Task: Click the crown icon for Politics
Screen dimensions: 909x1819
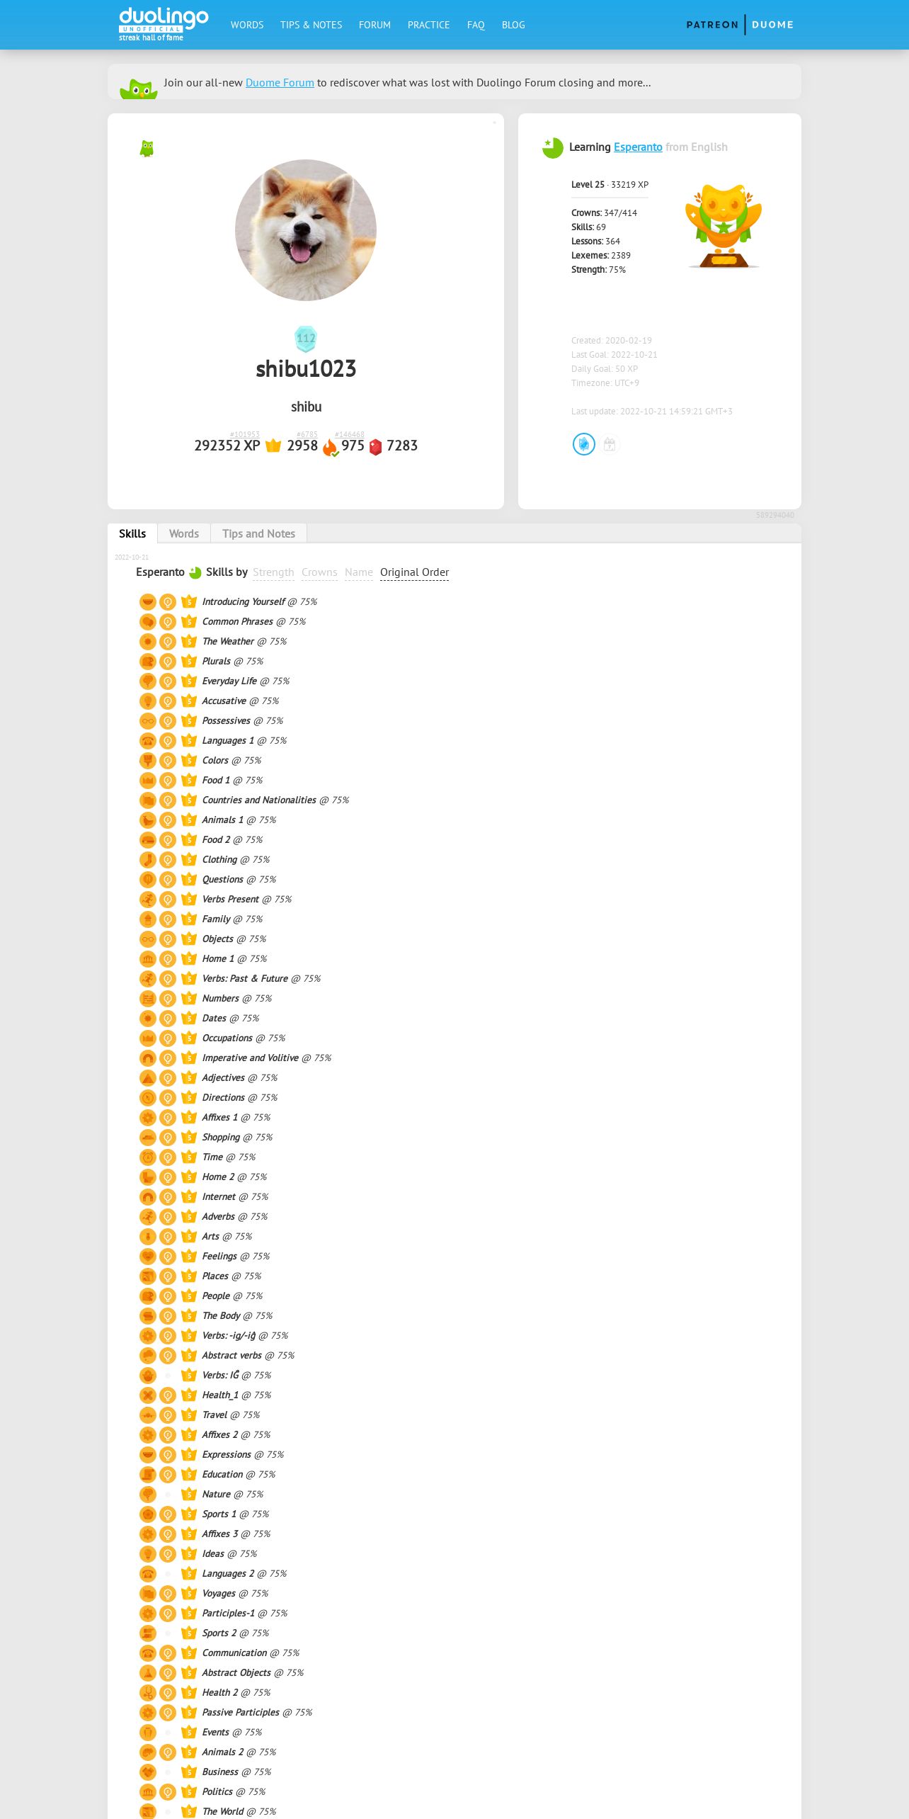Action: point(189,1792)
